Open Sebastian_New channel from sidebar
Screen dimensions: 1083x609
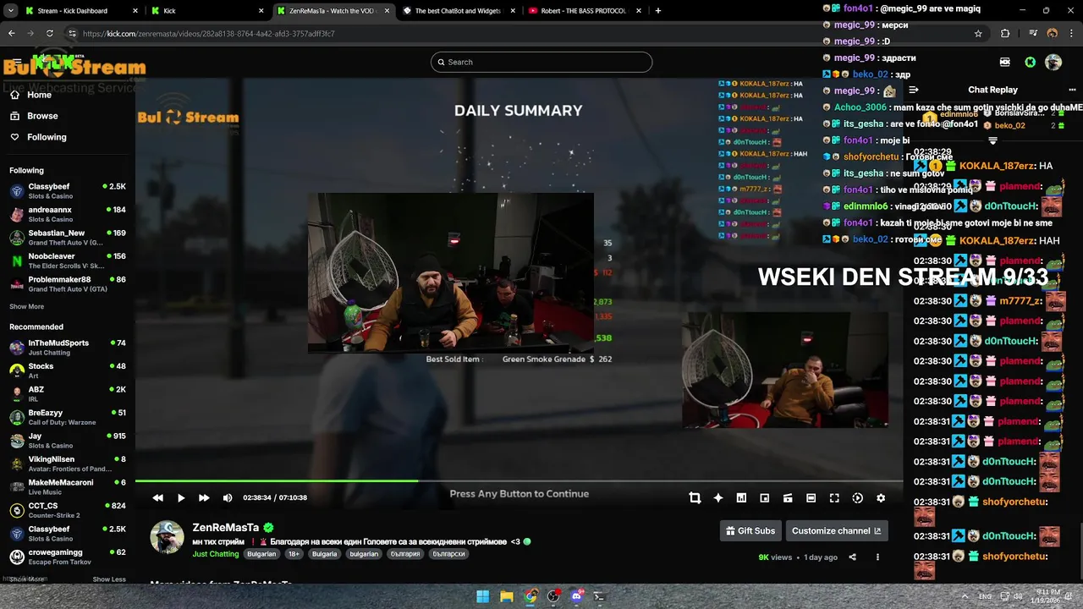tap(68, 237)
